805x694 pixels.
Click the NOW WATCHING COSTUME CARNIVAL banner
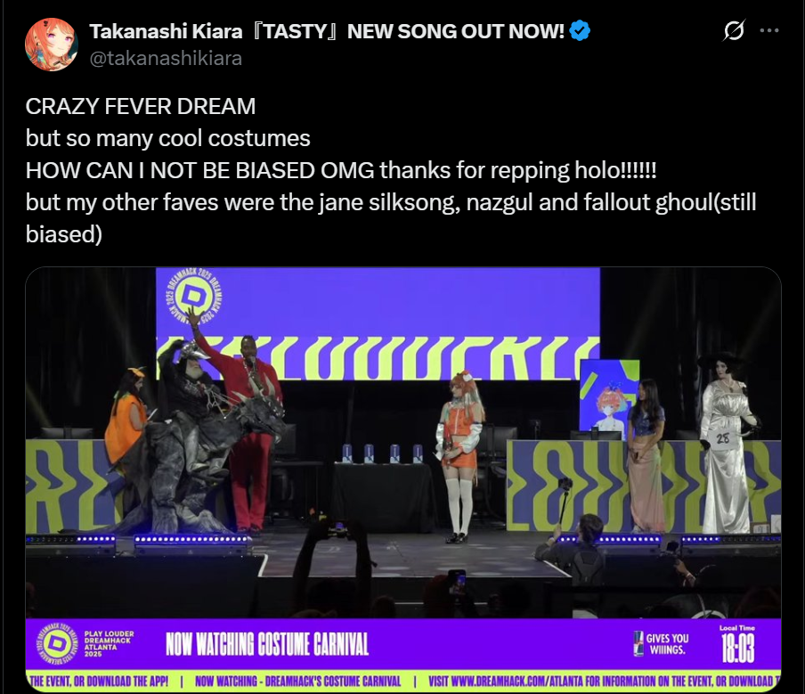coord(267,644)
